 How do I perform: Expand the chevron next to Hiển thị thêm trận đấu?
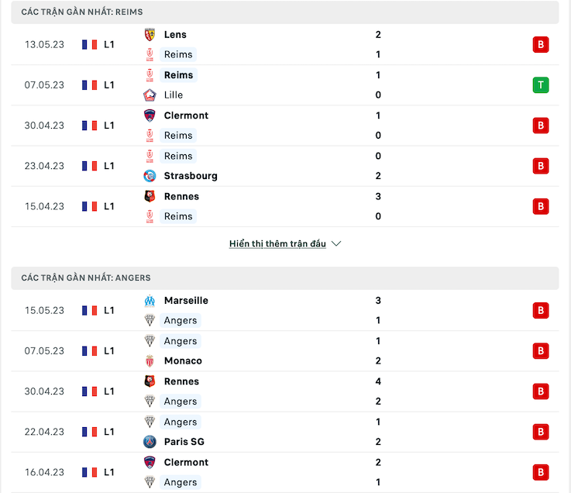pos(336,243)
